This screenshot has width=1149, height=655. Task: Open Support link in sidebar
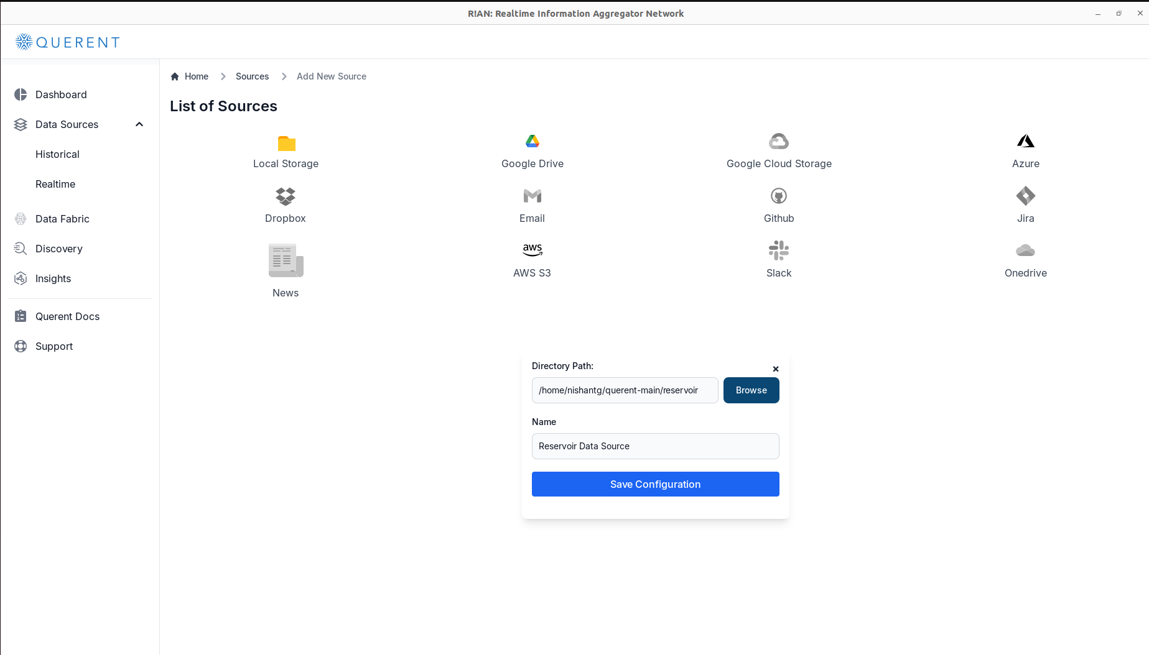point(54,346)
